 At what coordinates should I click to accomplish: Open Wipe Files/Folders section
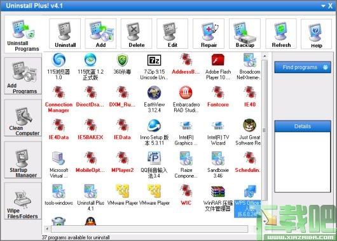coord(23,201)
